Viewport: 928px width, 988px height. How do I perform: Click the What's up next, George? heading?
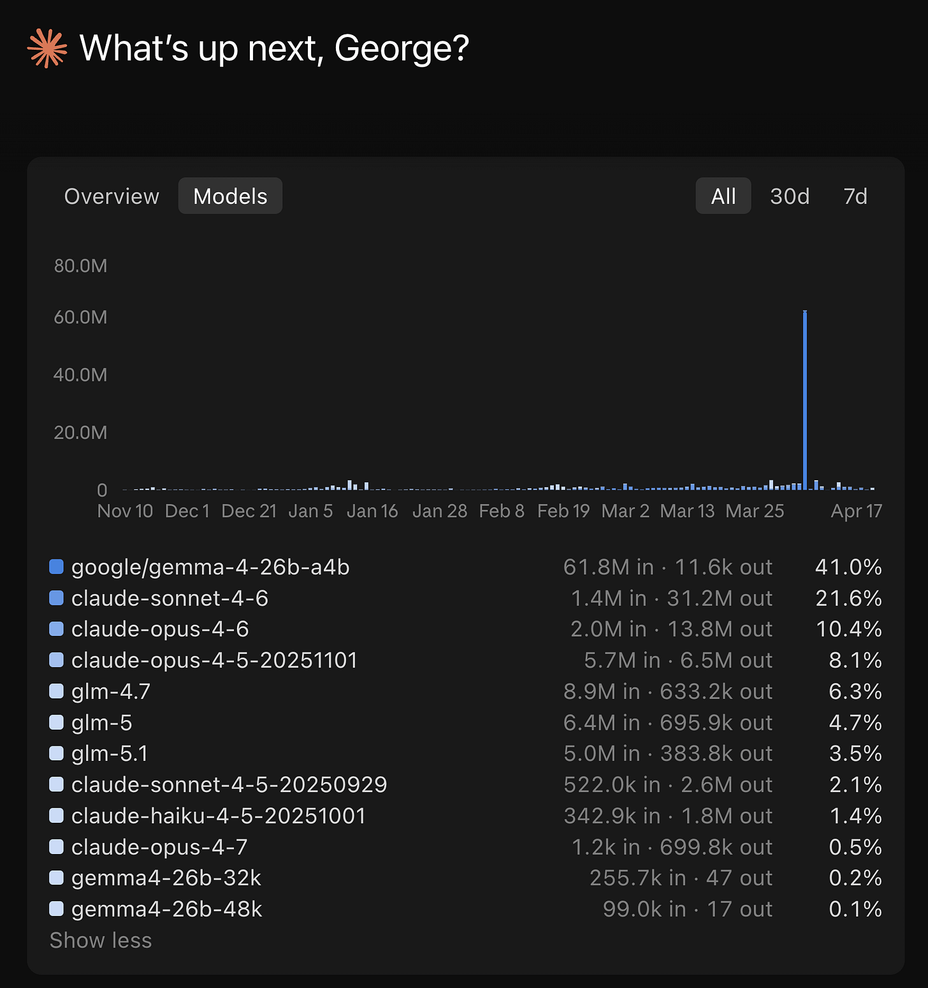[x=274, y=48]
